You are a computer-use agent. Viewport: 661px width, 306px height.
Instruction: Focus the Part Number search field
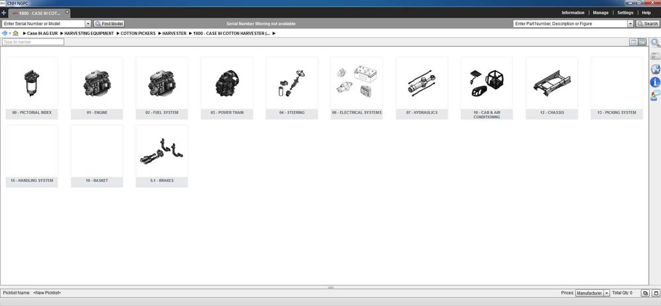click(570, 24)
